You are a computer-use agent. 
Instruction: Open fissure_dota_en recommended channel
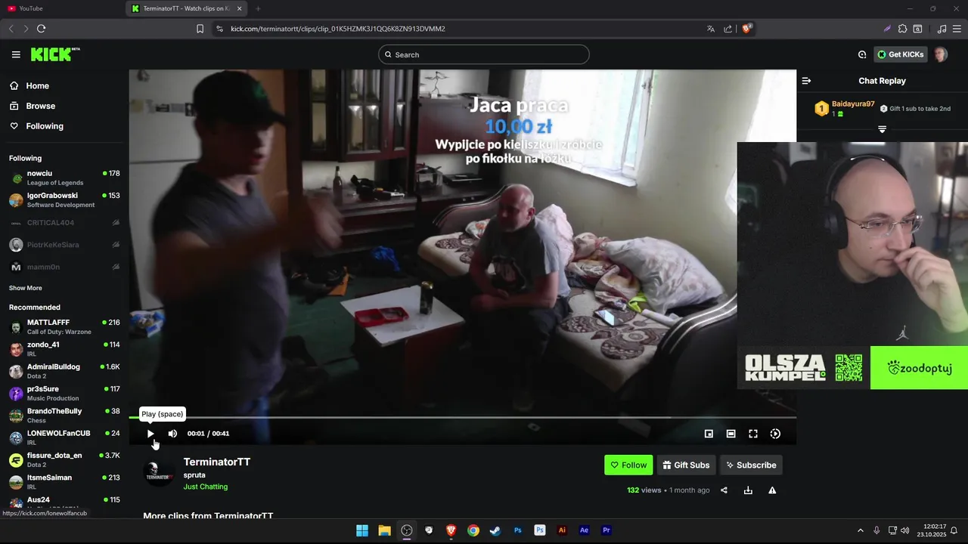coord(64,460)
